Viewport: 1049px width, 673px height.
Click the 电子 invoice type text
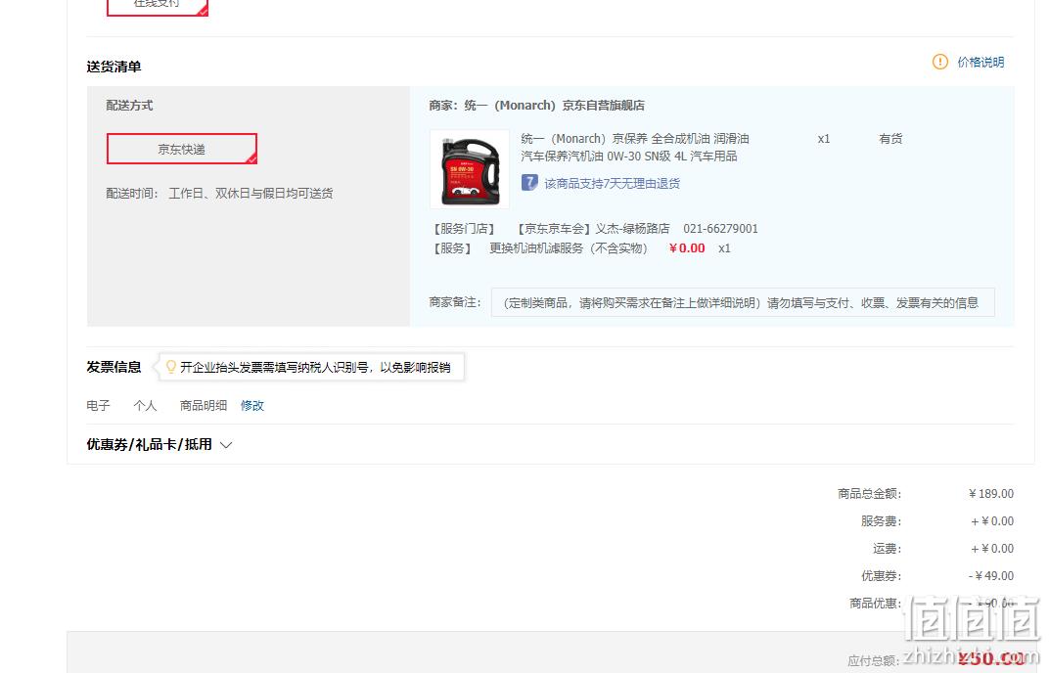click(98, 405)
